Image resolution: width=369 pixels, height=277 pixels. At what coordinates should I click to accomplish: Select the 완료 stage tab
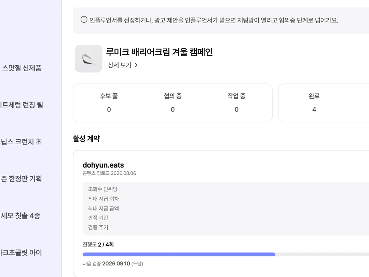point(314,103)
